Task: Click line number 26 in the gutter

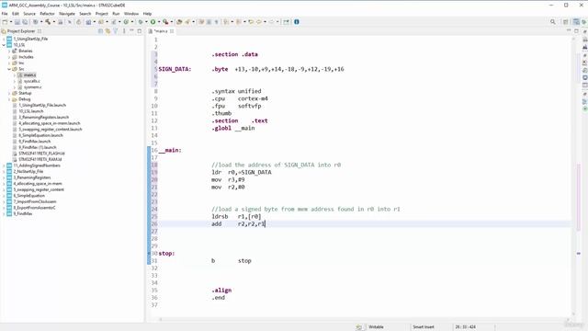Action: point(154,223)
